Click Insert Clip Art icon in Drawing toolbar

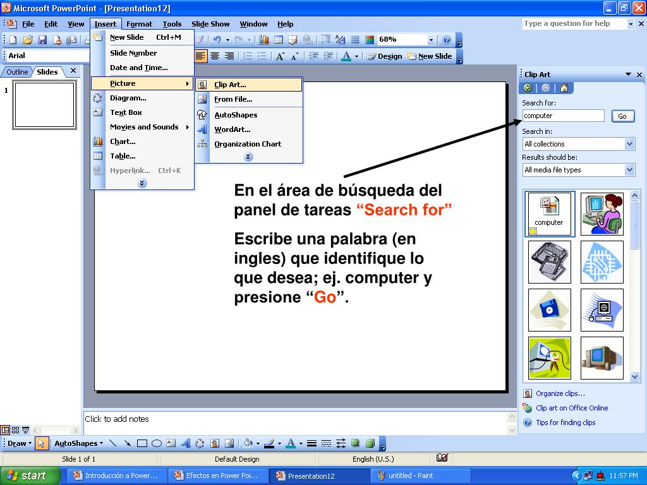pyautogui.click(x=215, y=443)
